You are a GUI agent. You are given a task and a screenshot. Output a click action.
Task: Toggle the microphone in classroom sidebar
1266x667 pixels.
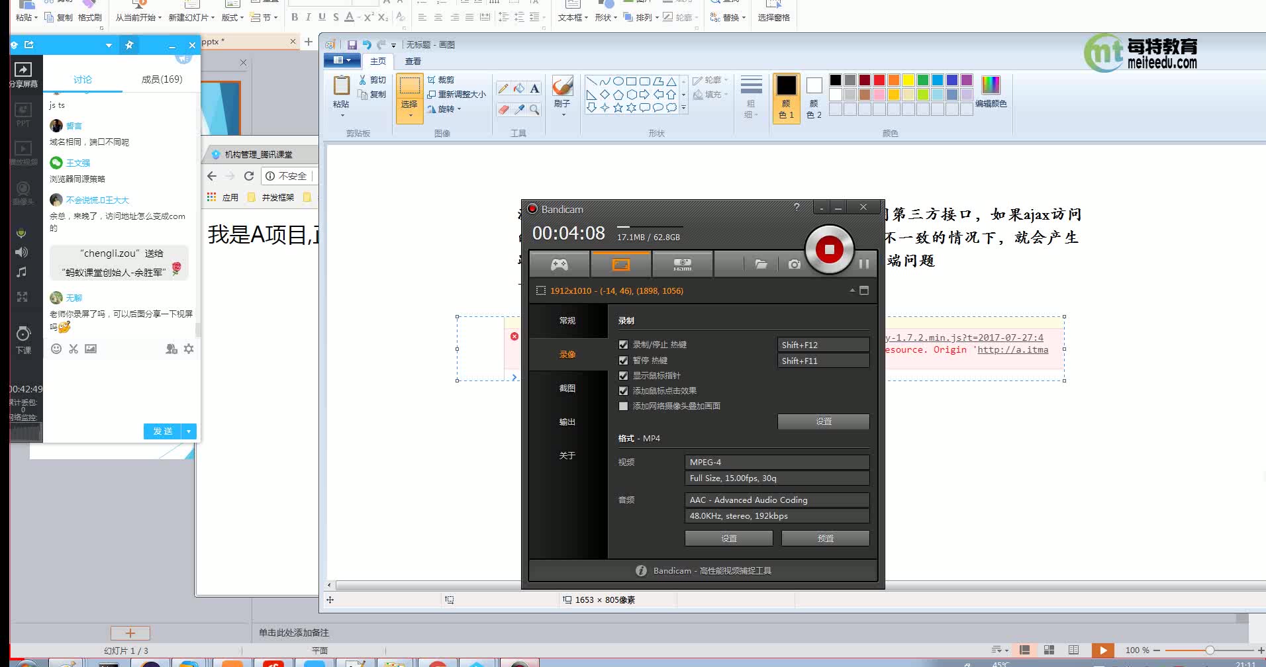point(22,233)
